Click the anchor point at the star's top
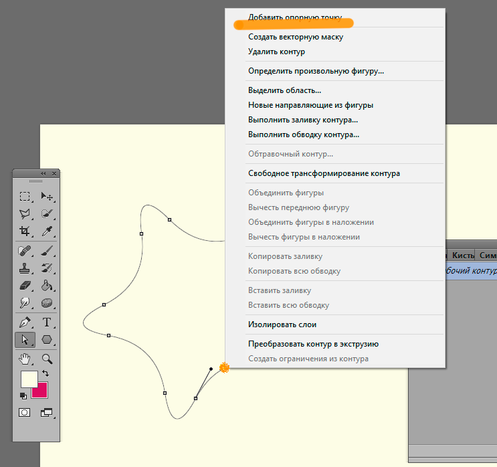Screen dimensions: 497x467 point(169,219)
